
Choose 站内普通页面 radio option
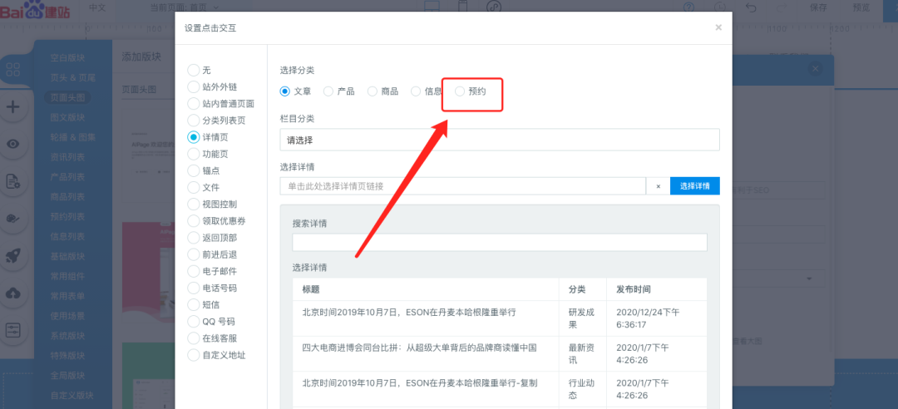pyautogui.click(x=194, y=104)
